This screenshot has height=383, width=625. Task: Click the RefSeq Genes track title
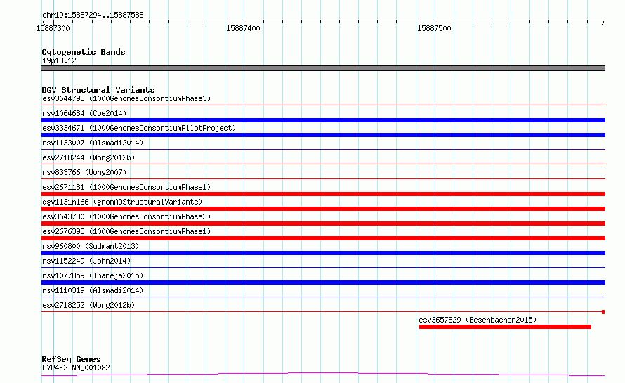click(71, 359)
